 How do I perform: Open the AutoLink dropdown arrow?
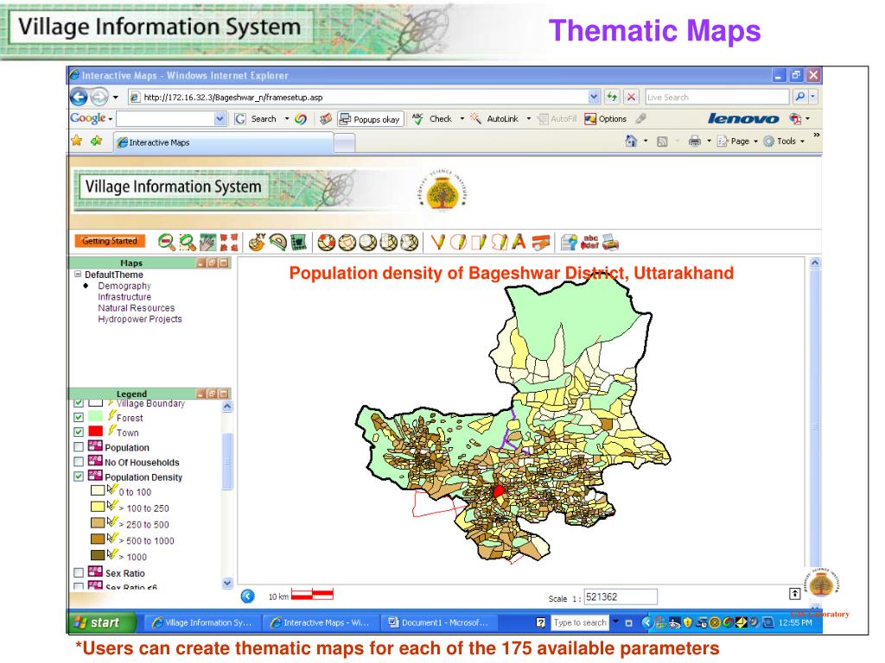click(529, 119)
